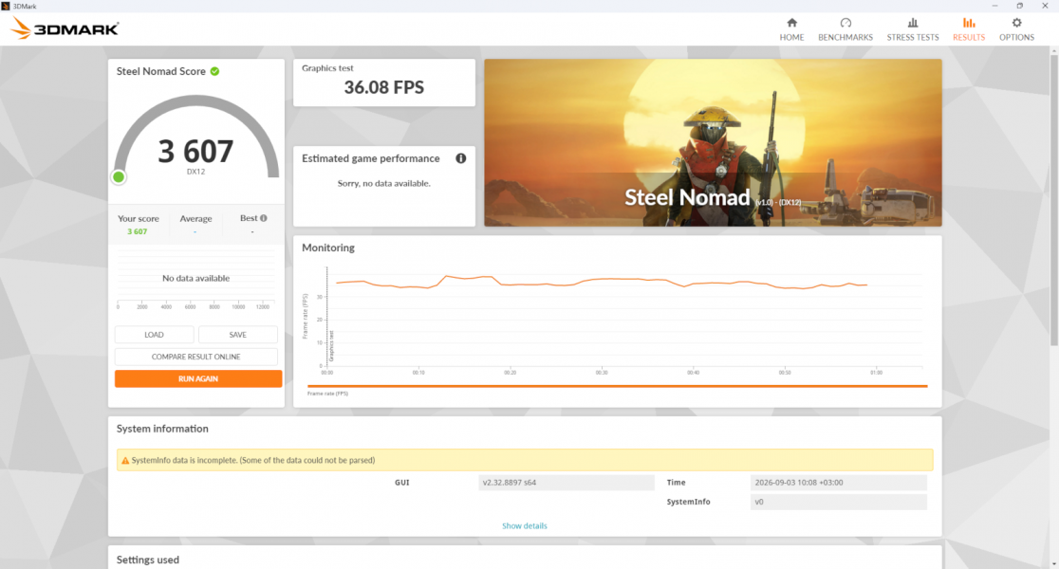Click the 3DMark logo
This screenshot has width=1059, height=569.
(x=65, y=28)
